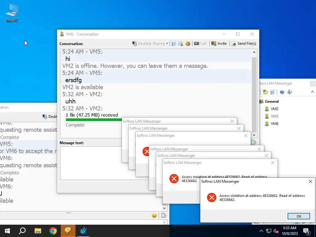316x237 pixels.
Task: Open the notification center icon
Action: click(x=306, y=231)
